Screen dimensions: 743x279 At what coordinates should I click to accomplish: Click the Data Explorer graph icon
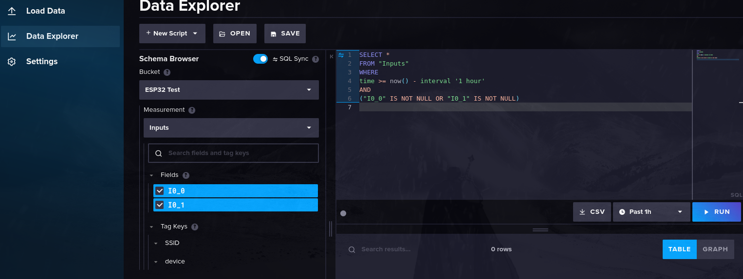12,36
